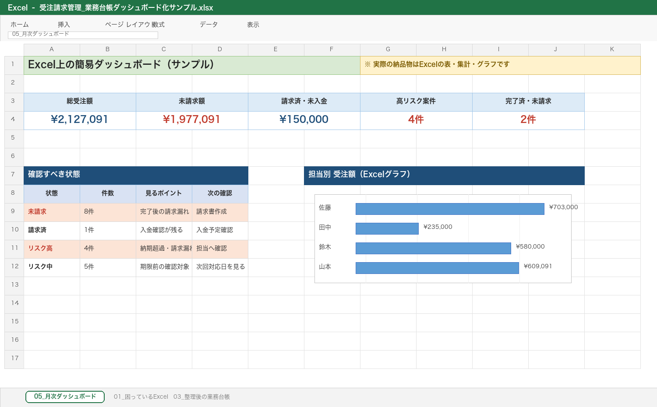
Task: Select the 佐藤 bar in the chart
Action: pos(450,209)
